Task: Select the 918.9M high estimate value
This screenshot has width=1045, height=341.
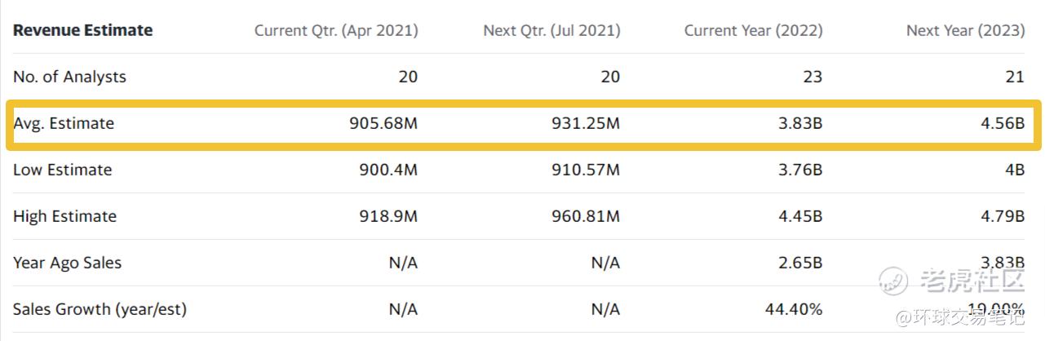Action: pyautogui.click(x=388, y=216)
